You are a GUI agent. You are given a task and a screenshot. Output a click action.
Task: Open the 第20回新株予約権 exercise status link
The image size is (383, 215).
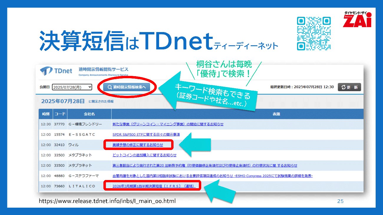tap(205, 165)
